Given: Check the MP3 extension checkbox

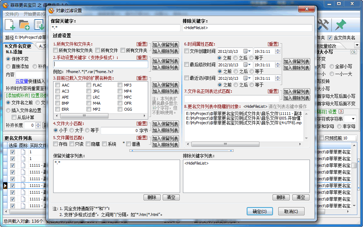Looking at the screenshot, I should point(121,85).
